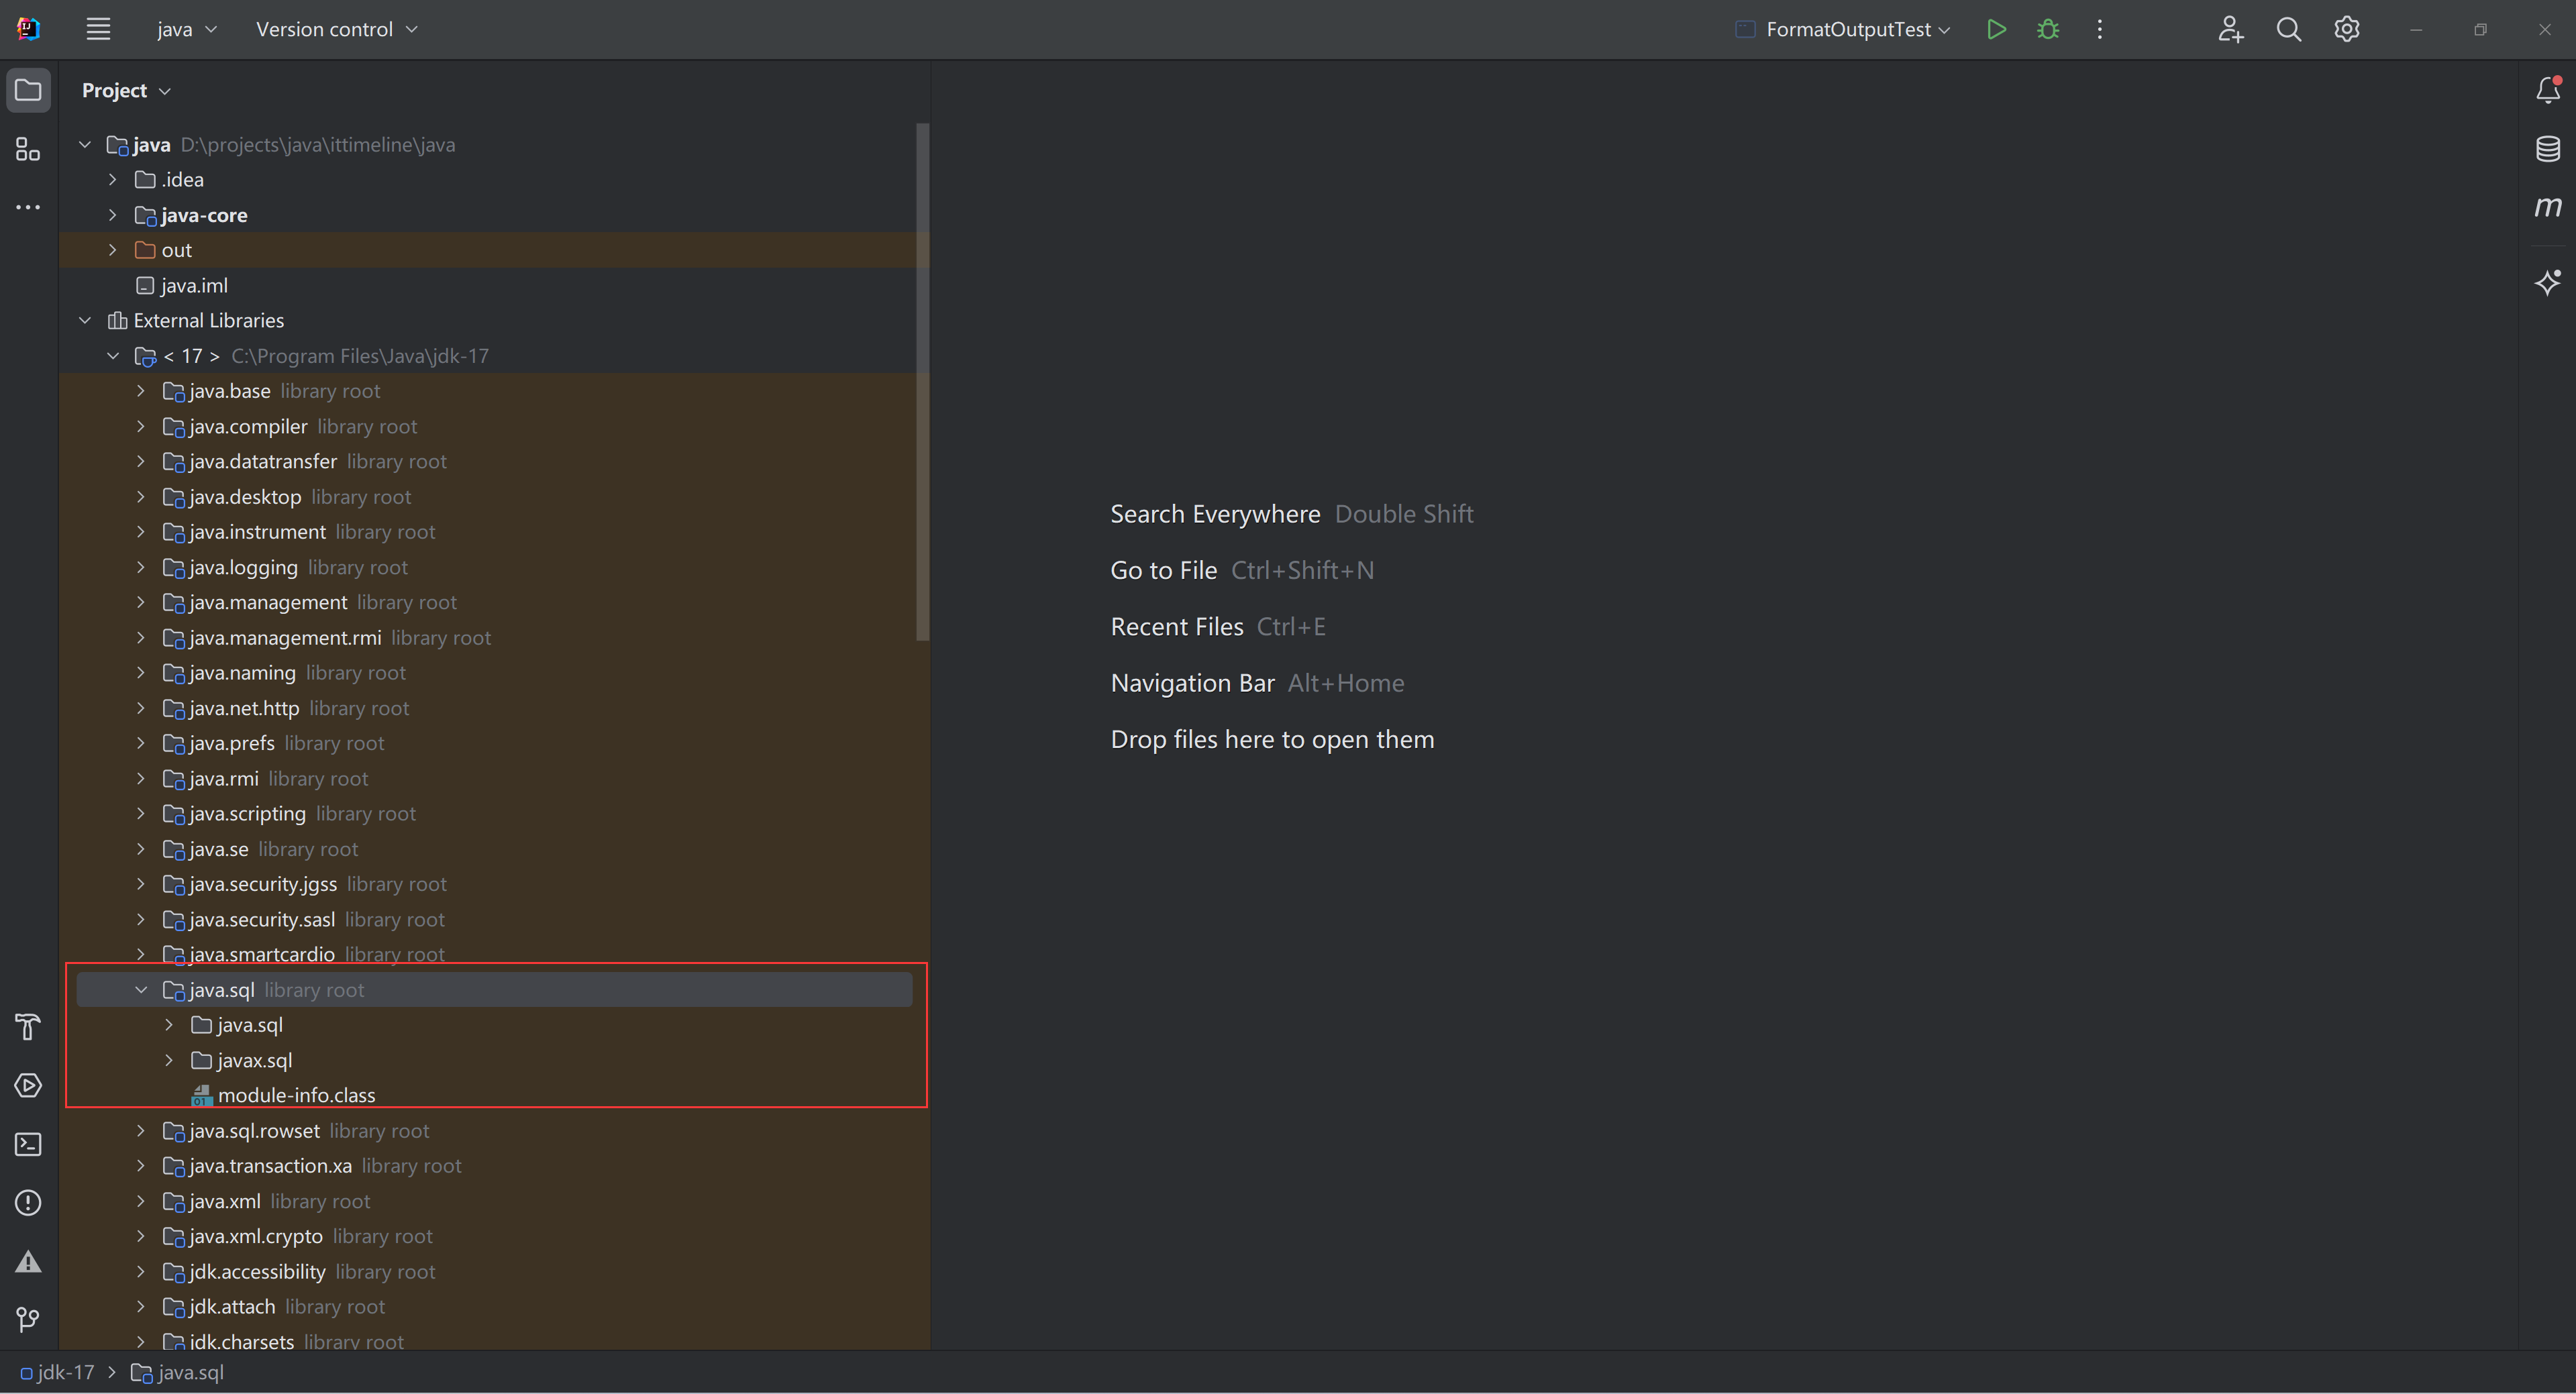Run FormatOutputTest with green play button

tap(1996, 29)
